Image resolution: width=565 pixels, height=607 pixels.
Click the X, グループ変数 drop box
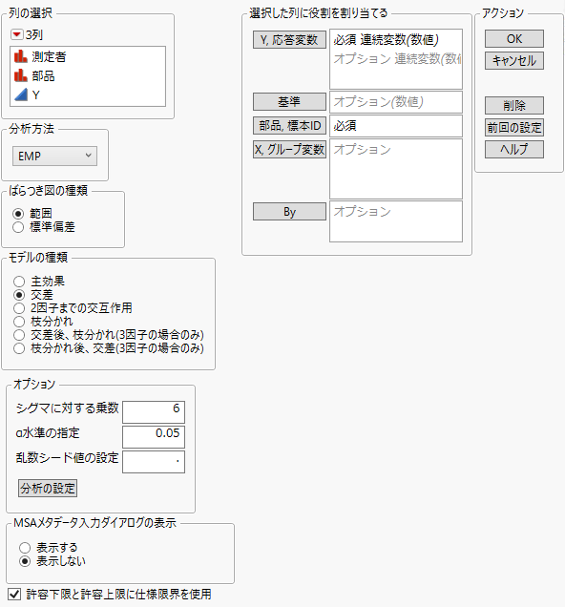[x=396, y=169]
